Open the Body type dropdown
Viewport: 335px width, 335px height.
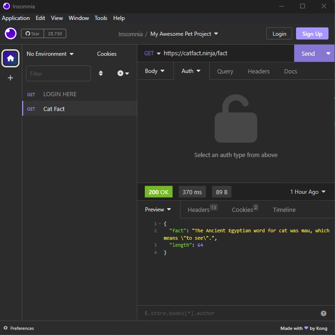pyautogui.click(x=155, y=71)
